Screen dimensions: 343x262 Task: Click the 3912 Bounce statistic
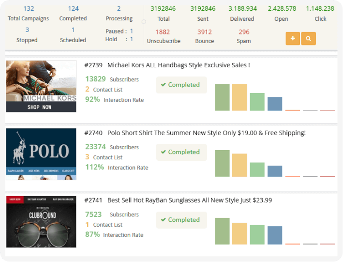[205, 36]
